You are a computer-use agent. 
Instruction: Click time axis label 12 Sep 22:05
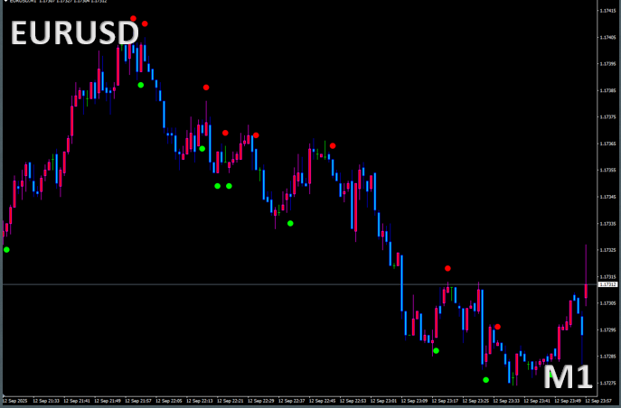[169, 401]
